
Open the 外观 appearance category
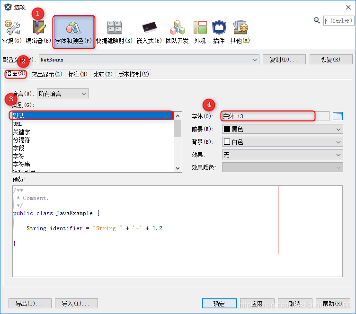tap(200, 32)
